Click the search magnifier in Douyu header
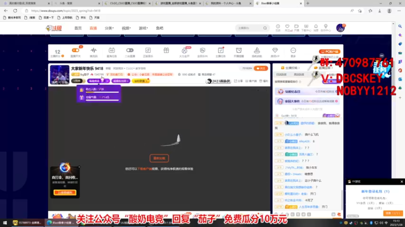This screenshot has height=227, width=405. (265, 28)
